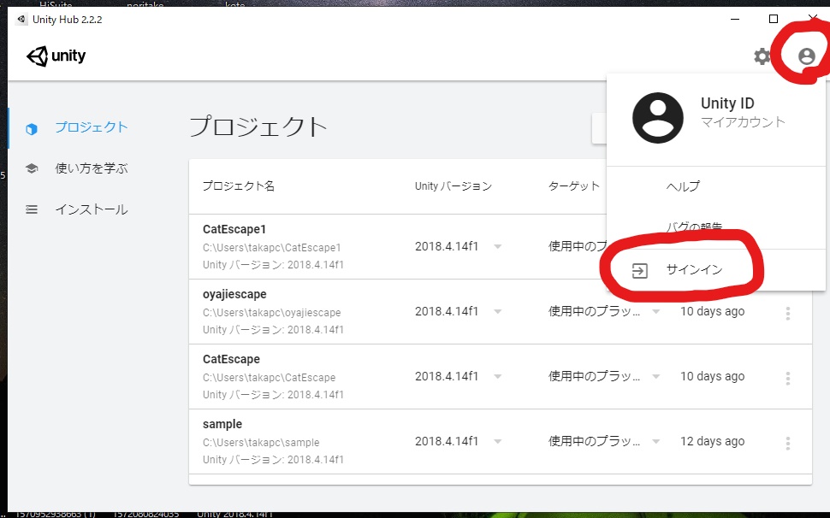Choose バグの報告 from account menu
The image size is (830, 518).
694,227
